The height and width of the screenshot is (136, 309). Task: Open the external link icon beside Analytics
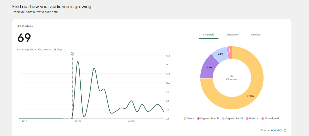point(285,130)
